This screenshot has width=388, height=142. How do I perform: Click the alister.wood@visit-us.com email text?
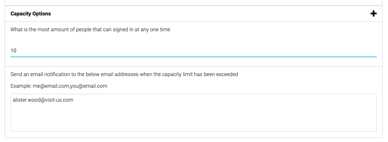coord(43,100)
